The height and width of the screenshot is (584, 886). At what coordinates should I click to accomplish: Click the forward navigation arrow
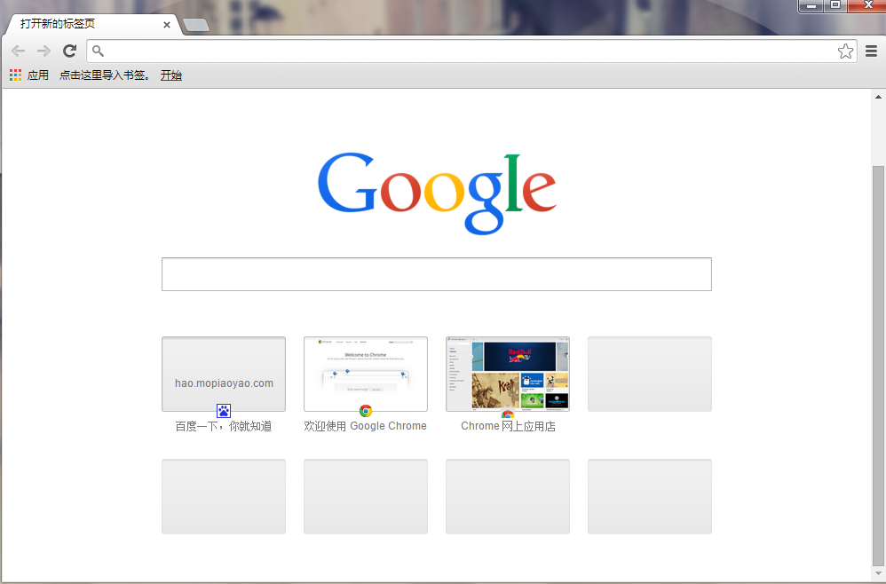click(44, 51)
